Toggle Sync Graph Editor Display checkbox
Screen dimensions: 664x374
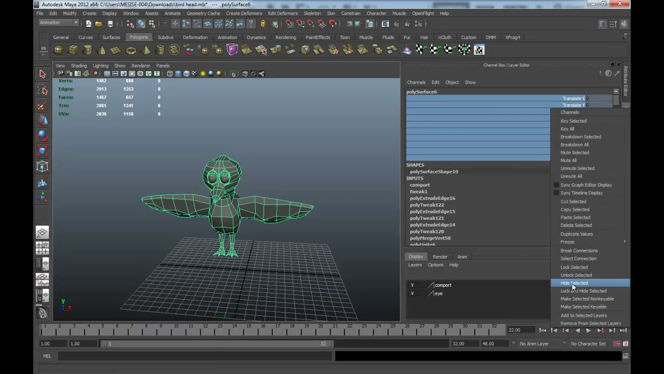(556, 185)
